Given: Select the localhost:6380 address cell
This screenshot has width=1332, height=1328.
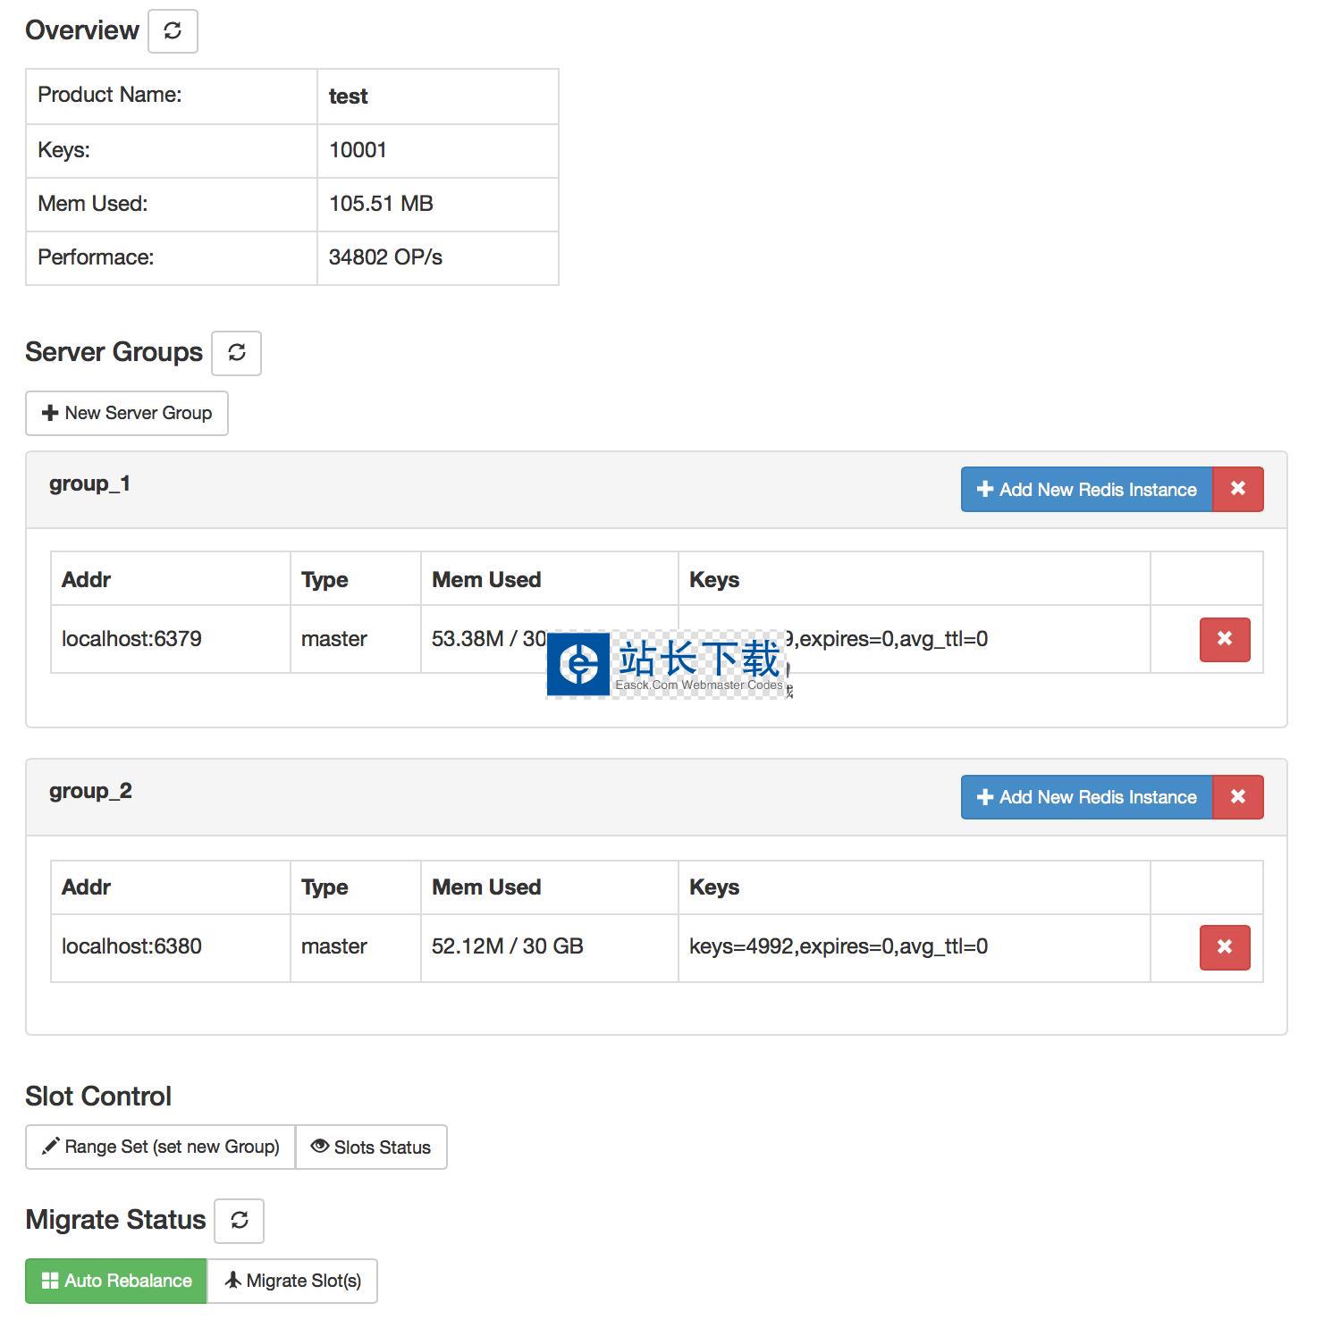Looking at the screenshot, I should coord(131,946).
